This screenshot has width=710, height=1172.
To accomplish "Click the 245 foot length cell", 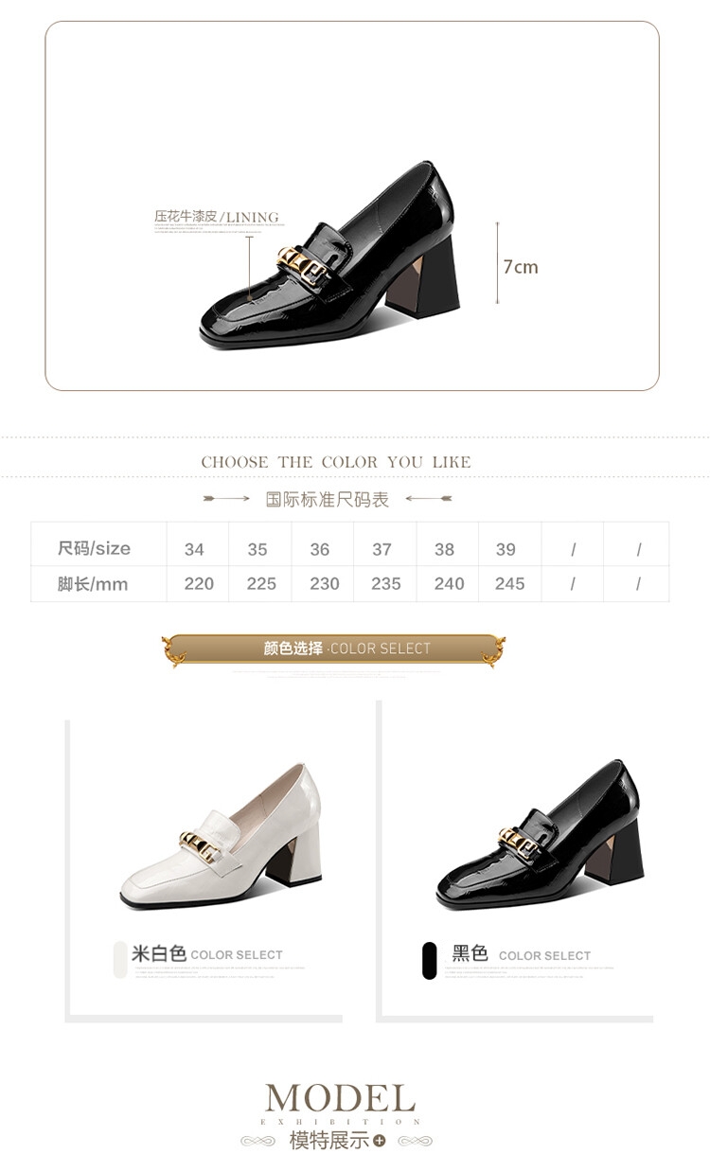I will click(509, 584).
